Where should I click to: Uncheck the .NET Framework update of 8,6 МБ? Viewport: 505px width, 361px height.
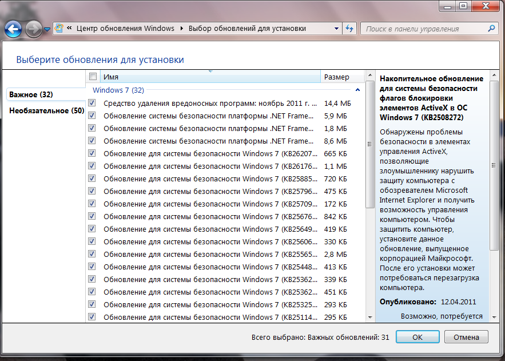pyautogui.click(x=92, y=140)
